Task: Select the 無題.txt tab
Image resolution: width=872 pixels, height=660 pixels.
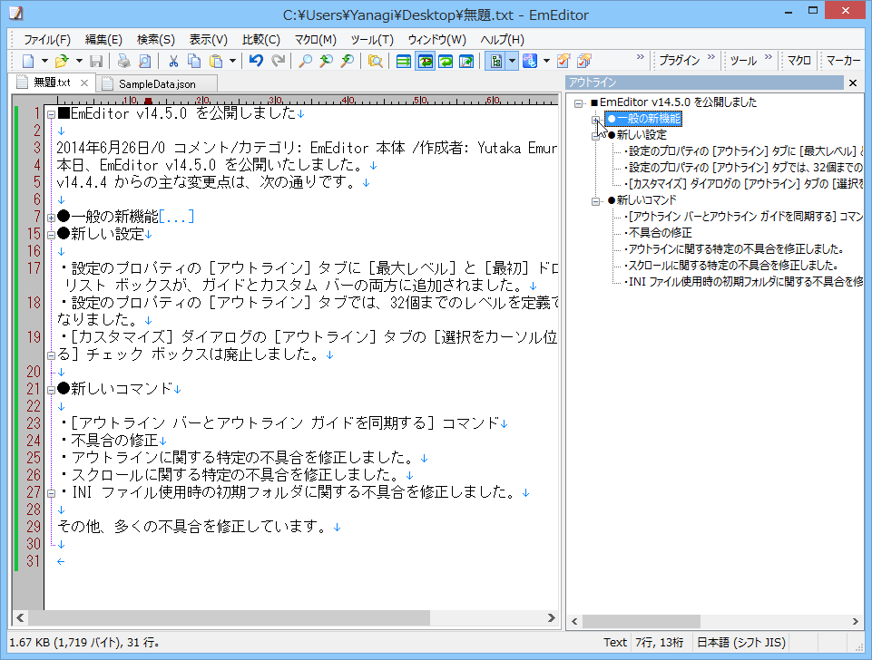Action: 52,82
